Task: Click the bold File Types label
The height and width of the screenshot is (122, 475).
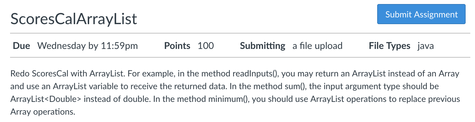Action: coord(390,46)
